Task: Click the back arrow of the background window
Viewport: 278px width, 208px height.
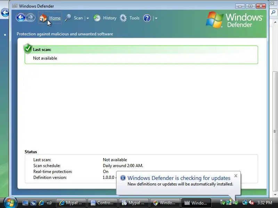Action: tap(5, 12)
